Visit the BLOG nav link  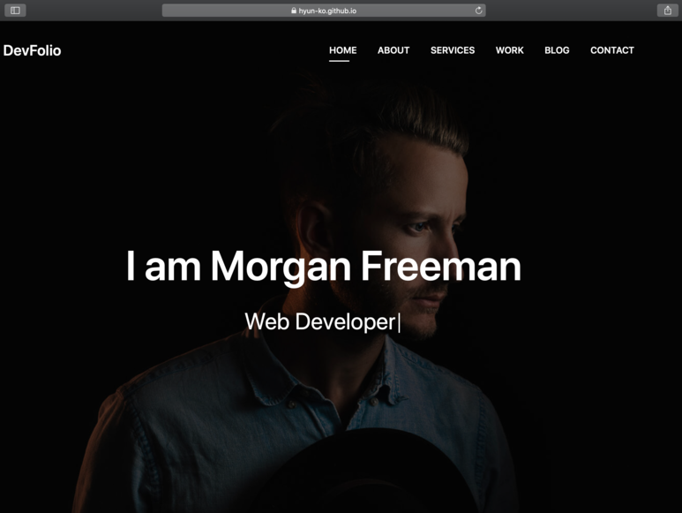click(557, 50)
